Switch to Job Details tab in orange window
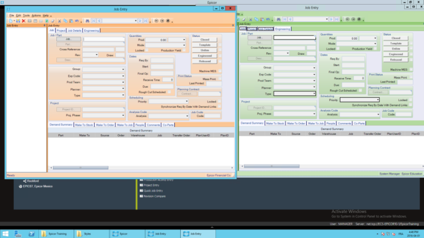424x238 pixels. [74, 30]
